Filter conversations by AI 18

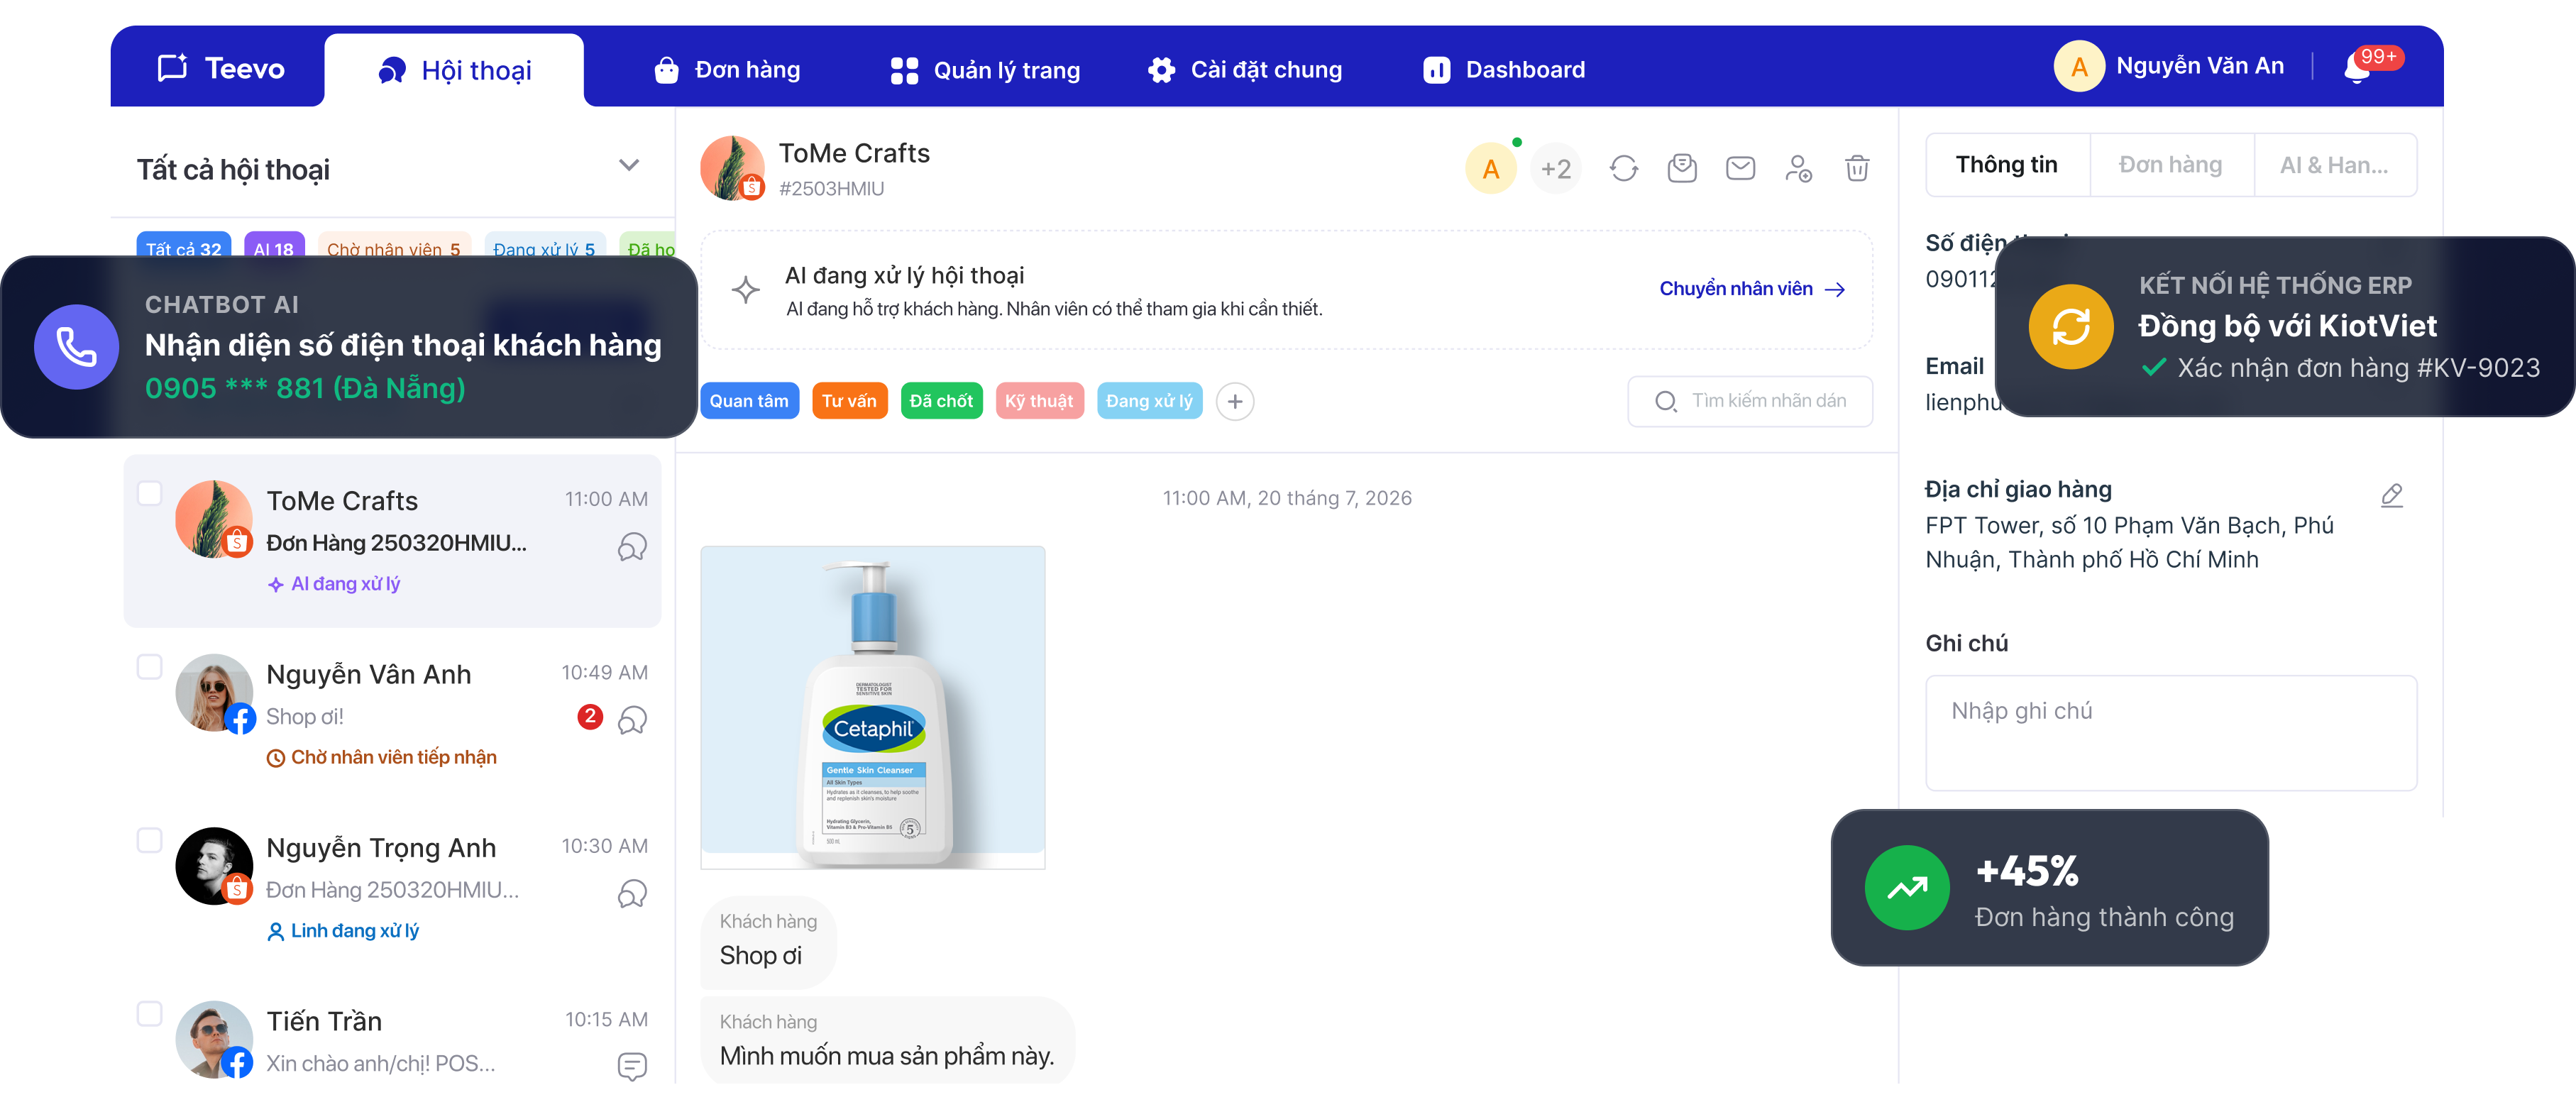click(x=273, y=248)
